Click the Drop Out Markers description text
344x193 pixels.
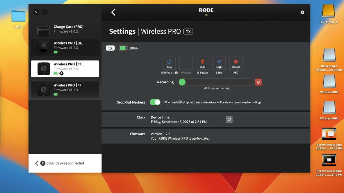[x=213, y=102]
